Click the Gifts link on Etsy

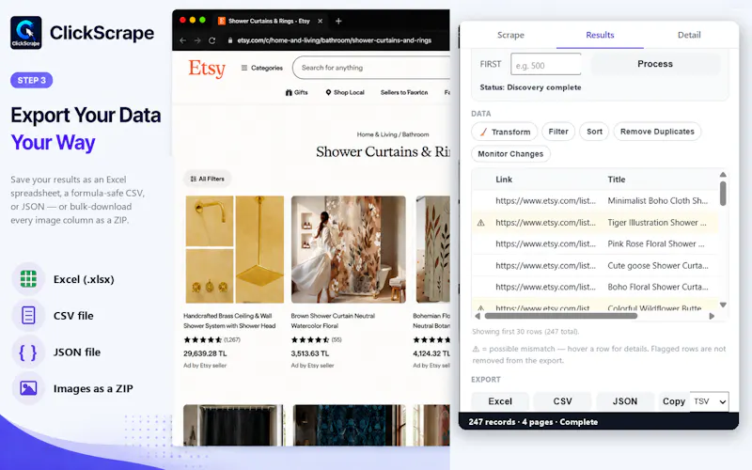[x=296, y=92]
